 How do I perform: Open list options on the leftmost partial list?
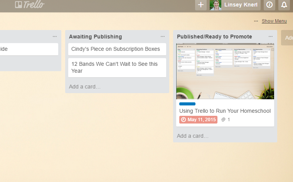55,37
